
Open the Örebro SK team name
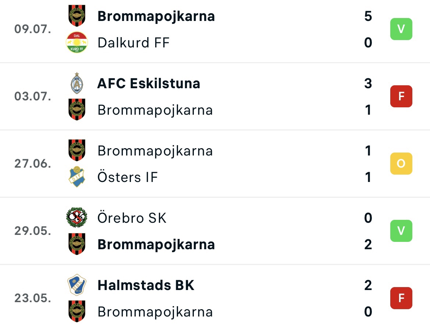click(132, 217)
